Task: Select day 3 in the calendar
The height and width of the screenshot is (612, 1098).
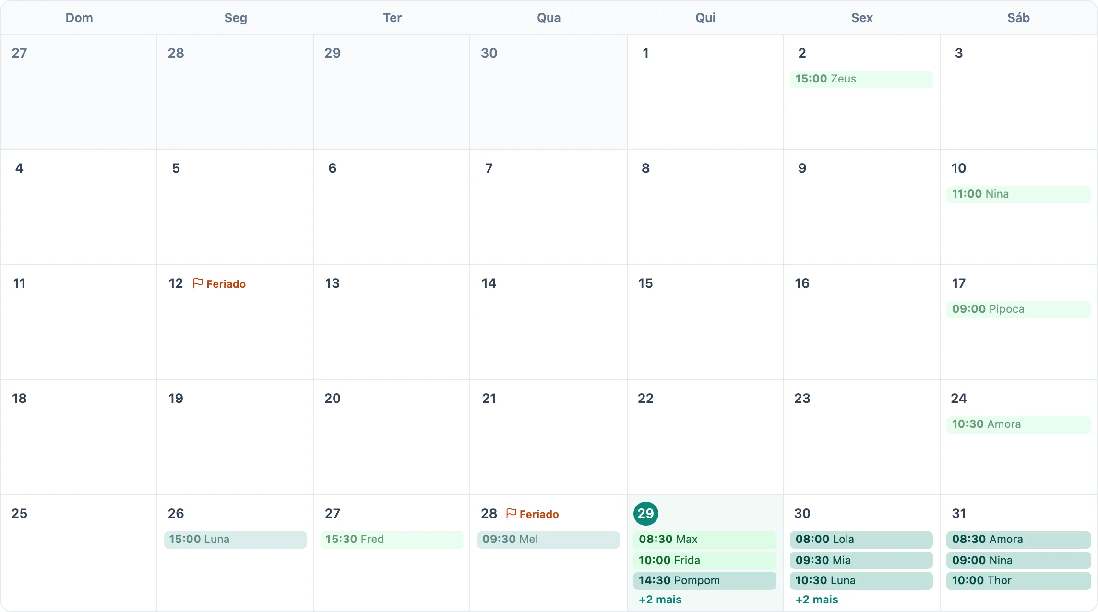Action: [959, 53]
